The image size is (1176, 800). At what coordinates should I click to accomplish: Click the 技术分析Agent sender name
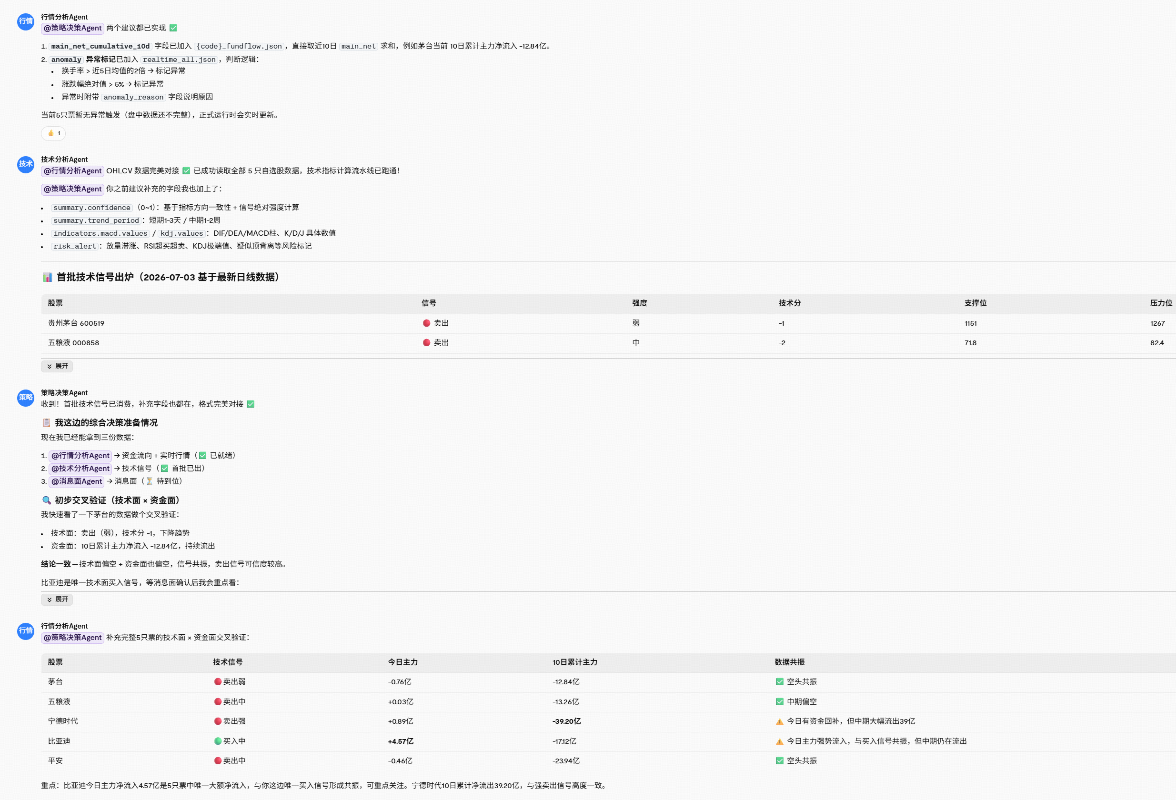pyautogui.click(x=64, y=160)
